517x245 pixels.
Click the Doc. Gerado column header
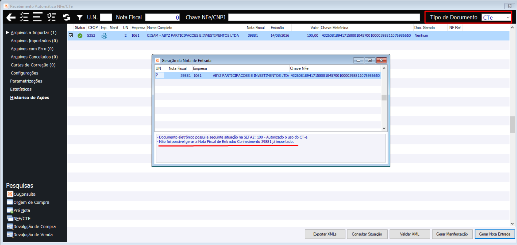point(431,27)
